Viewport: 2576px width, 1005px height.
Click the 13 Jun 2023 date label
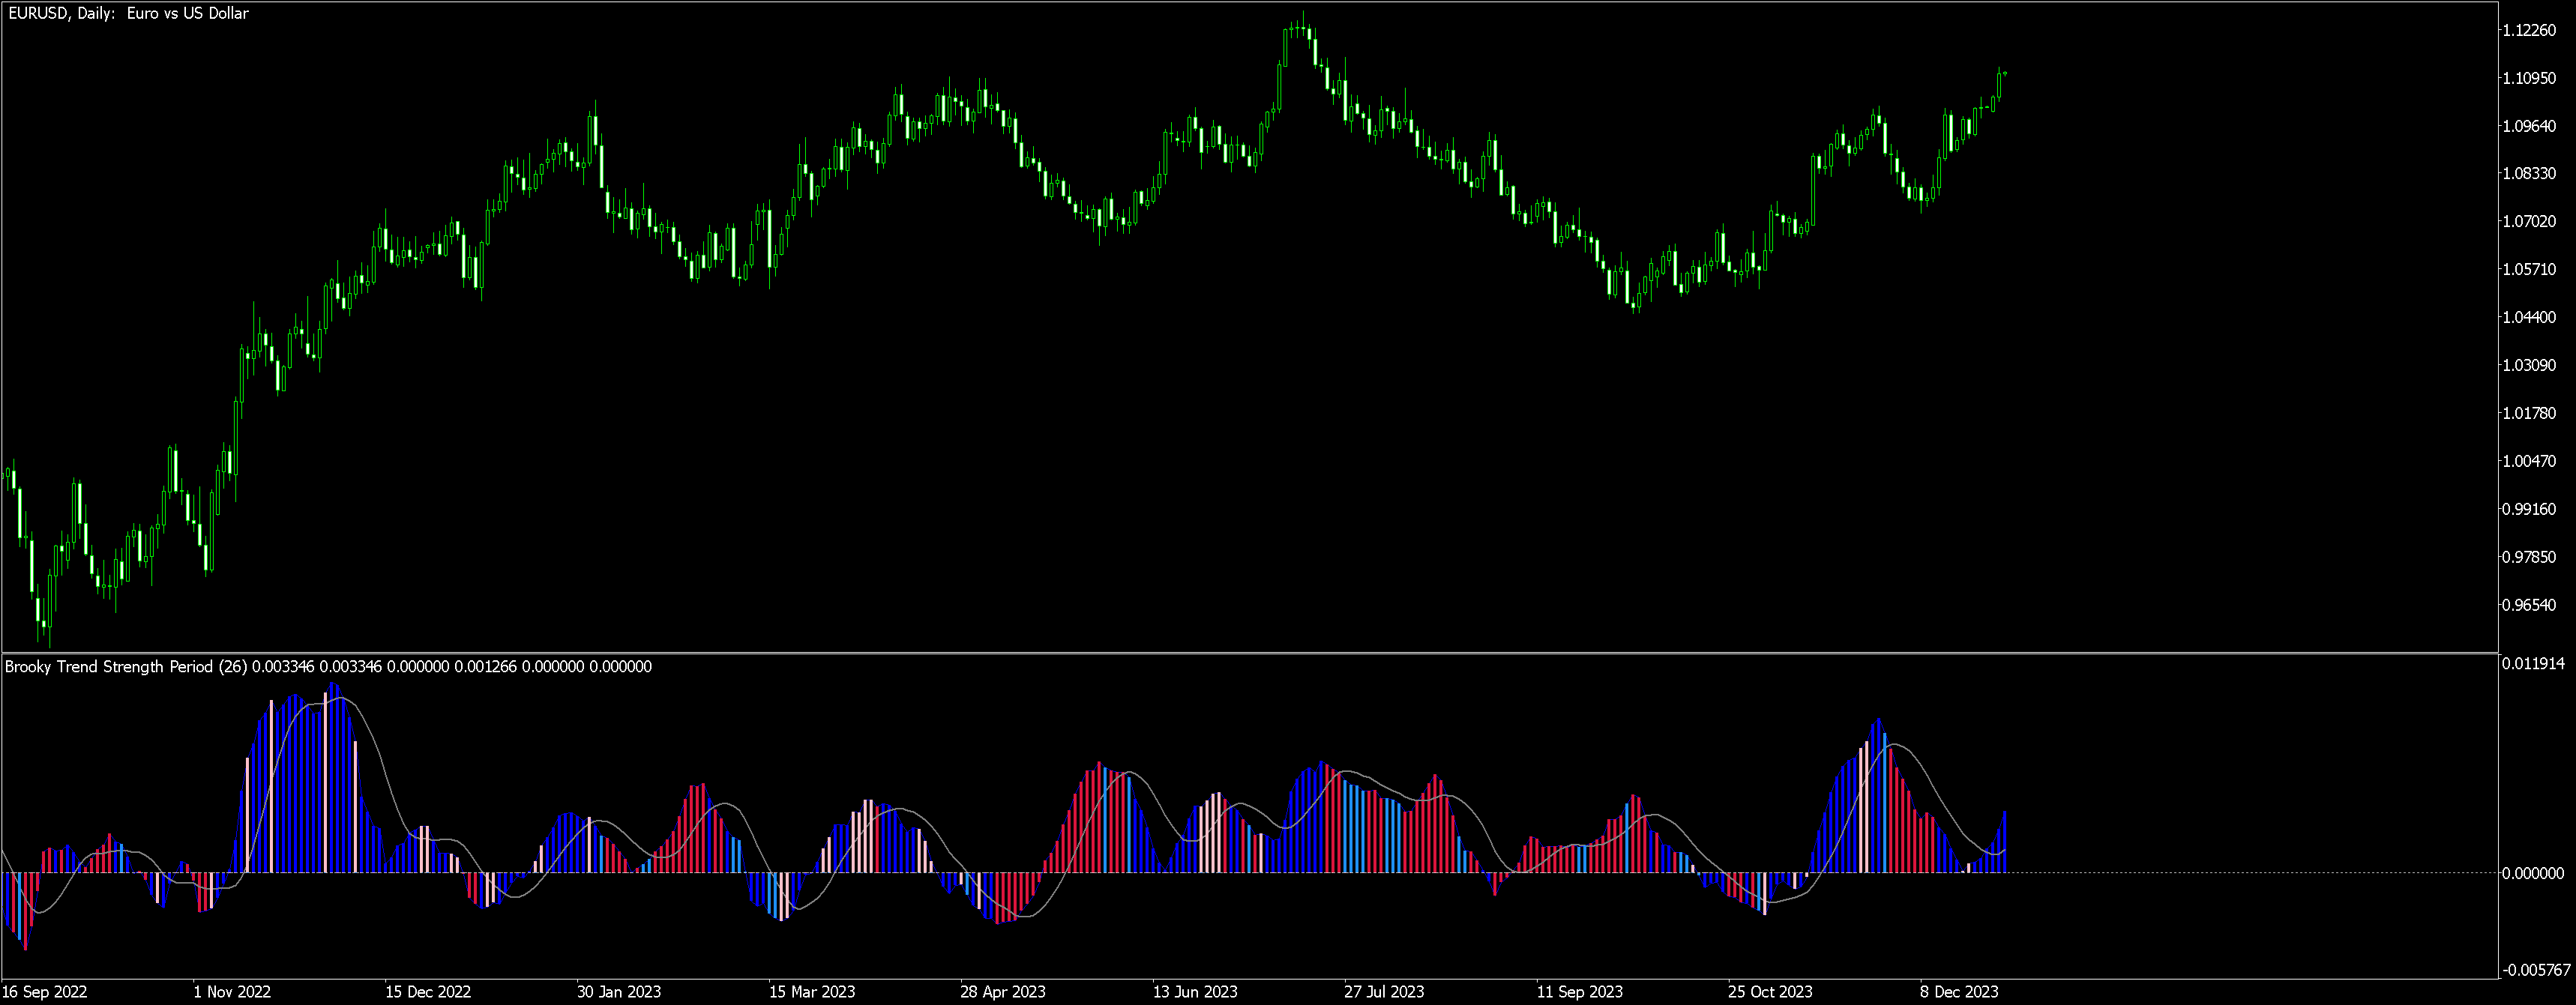1195,992
